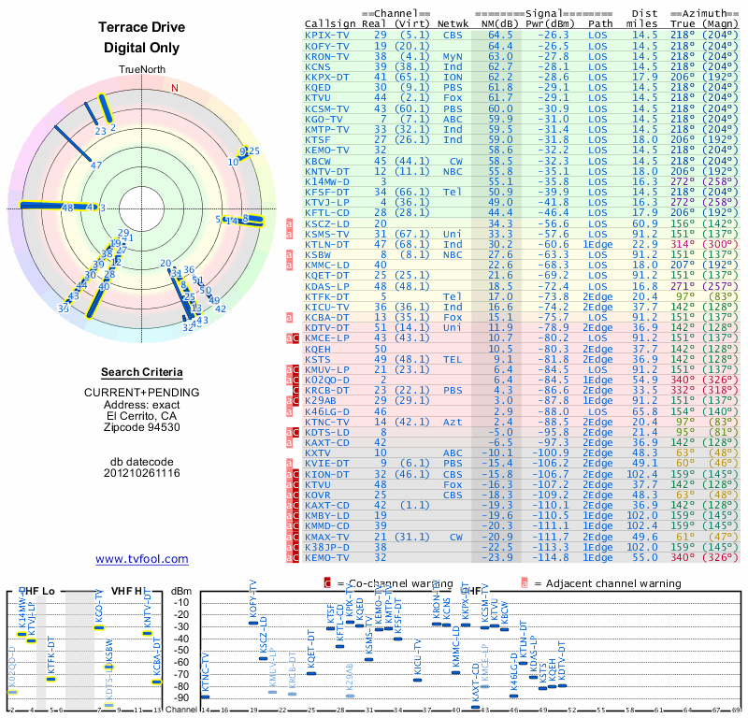
Task: Click channel label 47 on radar plot
Action: coord(96,165)
